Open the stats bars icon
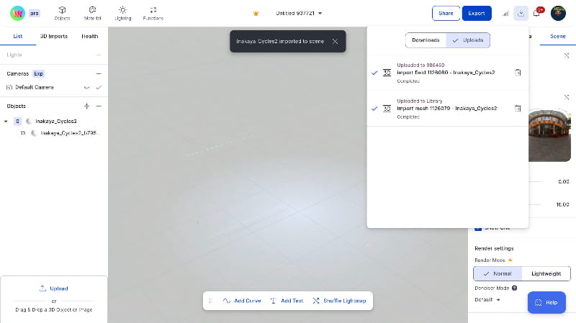576x323 pixels. click(506, 14)
